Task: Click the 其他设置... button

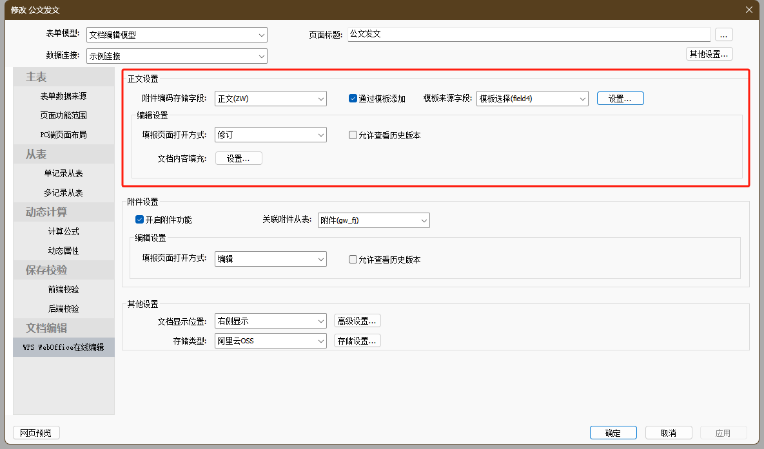Action: pos(709,54)
